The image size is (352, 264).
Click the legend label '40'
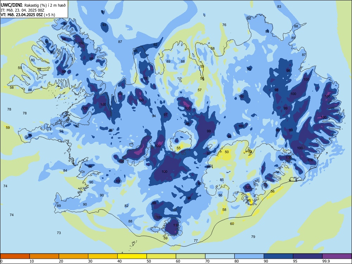click(119, 261)
